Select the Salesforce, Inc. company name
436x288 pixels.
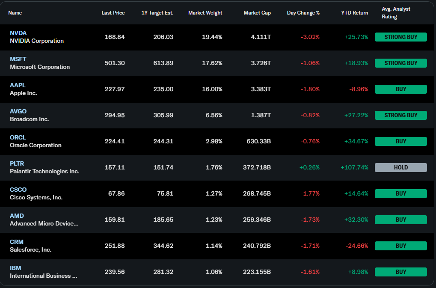click(30, 250)
